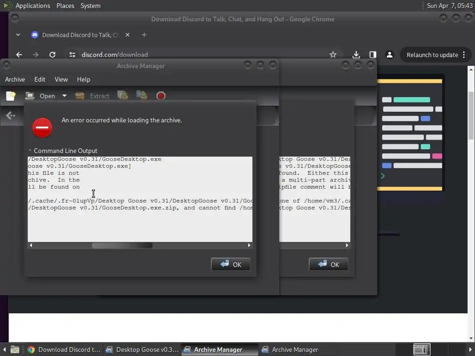
Task: Click the red stop operation icon
Action: [x=161, y=95]
